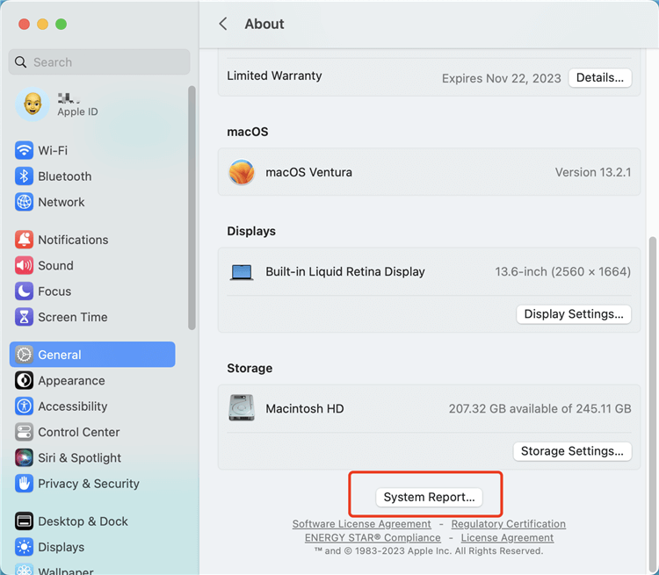659x575 pixels.
Task: Open Storage Settings button
Action: [572, 451]
